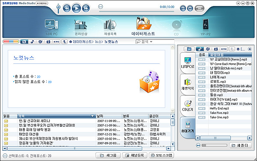This screenshot has width=257, height=161.
Task: Adjust the volume slider knob
Action: 58,7
